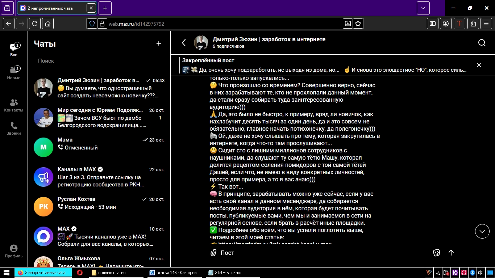This screenshot has width=495, height=278.
Task: Go back using the channel header arrow
Action: [x=184, y=43]
